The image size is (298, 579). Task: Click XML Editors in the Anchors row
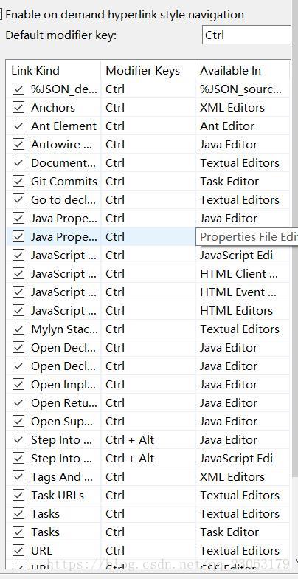tap(232, 108)
